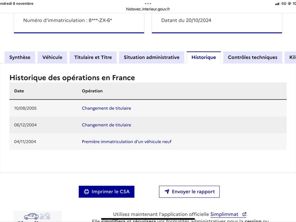Open the Titulaire et Titre tab
The image size is (296, 222).
click(93, 57)
